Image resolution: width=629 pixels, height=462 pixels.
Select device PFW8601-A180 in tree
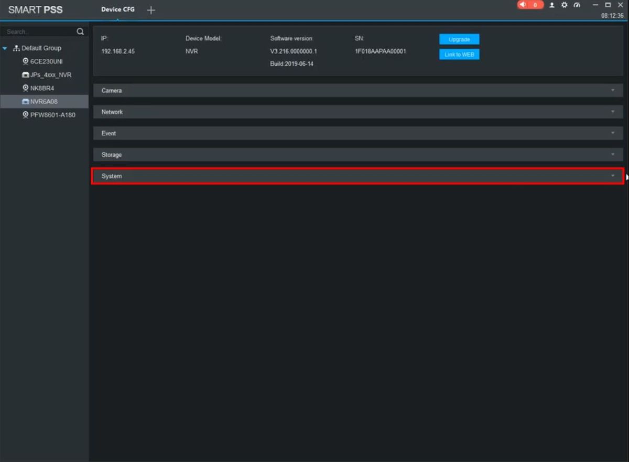coord(52,115)
